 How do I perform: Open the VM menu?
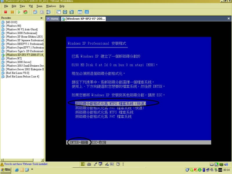click(x=31, y=6)
